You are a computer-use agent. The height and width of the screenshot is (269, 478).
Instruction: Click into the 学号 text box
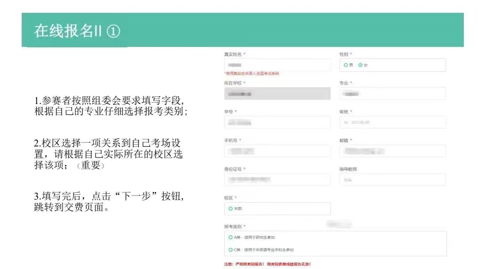click(277, 122)
